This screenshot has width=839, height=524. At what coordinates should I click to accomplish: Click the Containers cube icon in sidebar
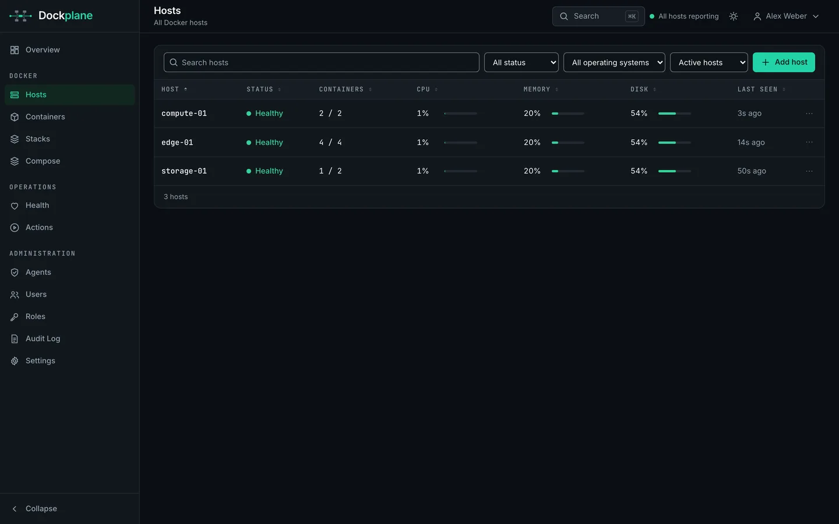(15, 117)
